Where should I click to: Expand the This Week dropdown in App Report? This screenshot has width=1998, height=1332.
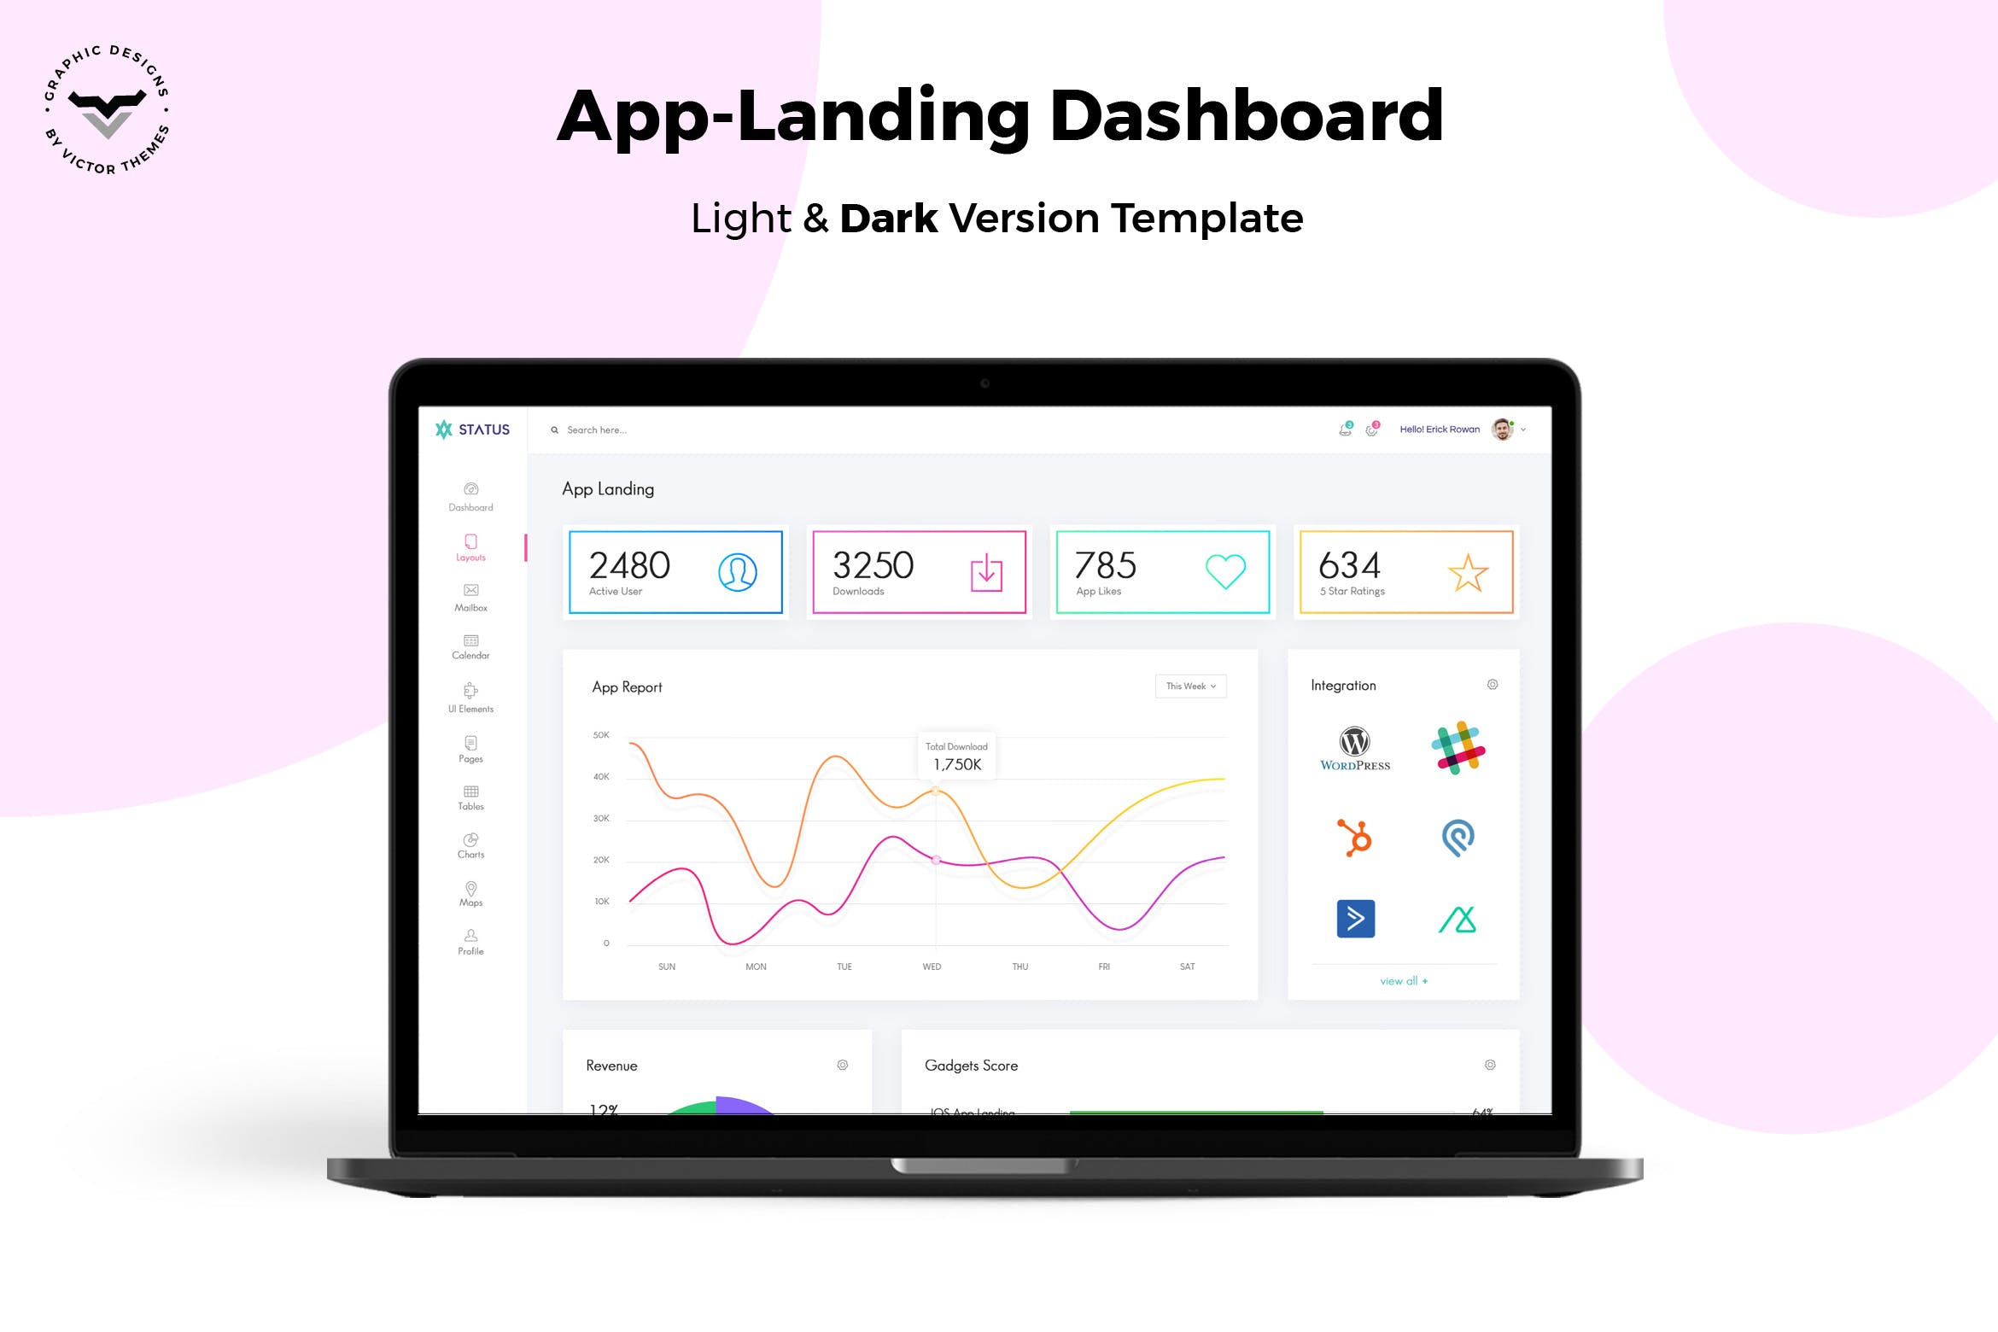tap(1191, 686)
